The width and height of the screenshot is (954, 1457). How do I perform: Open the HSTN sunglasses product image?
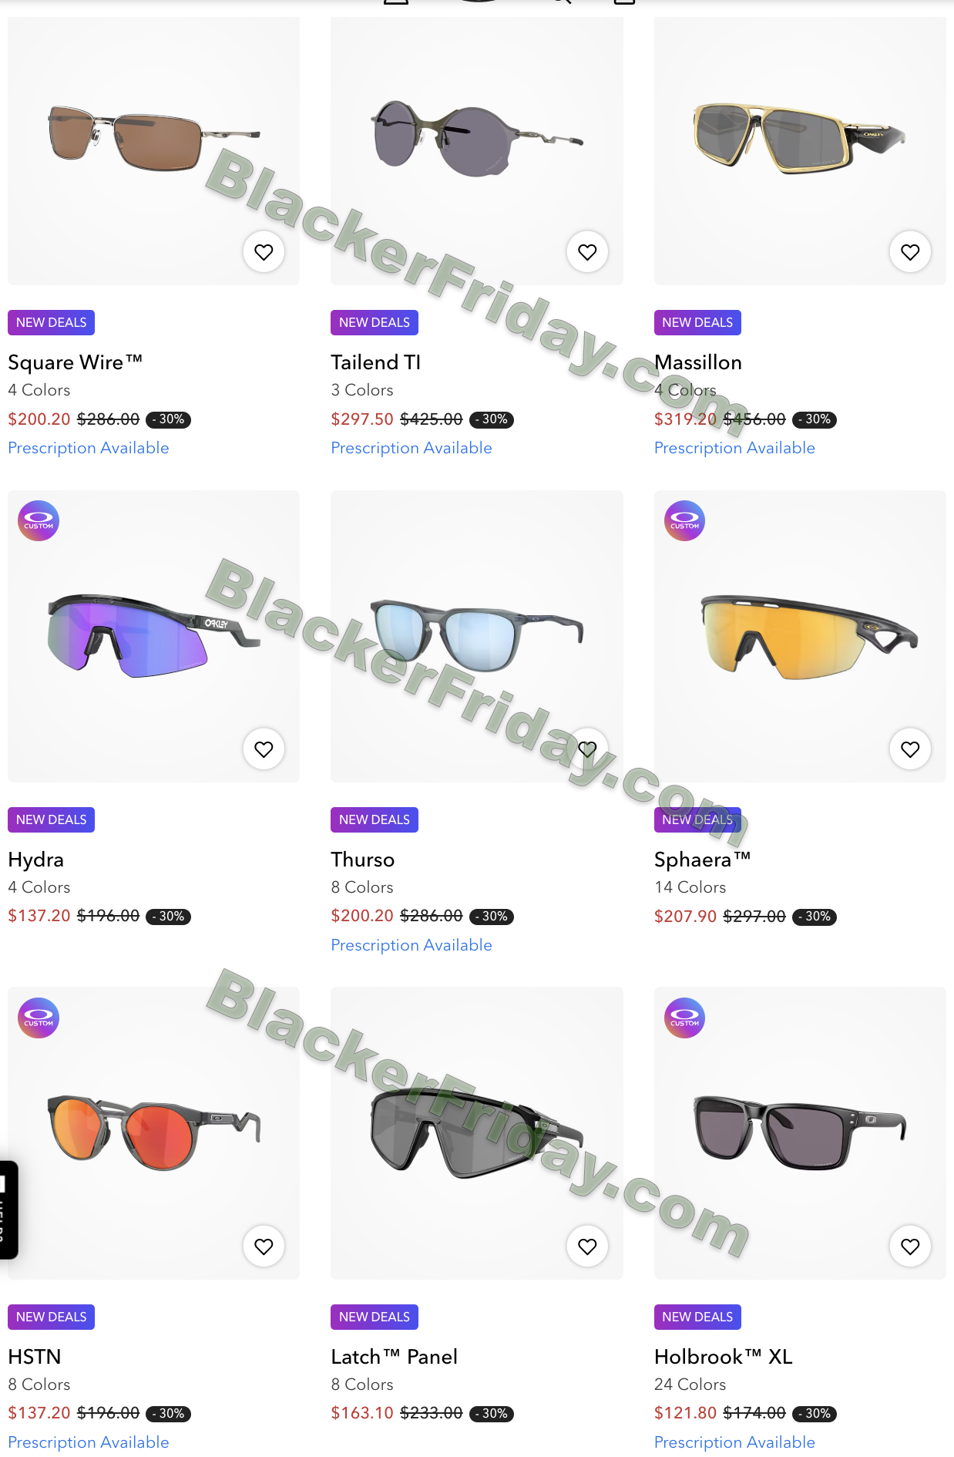pos(154,1133)
